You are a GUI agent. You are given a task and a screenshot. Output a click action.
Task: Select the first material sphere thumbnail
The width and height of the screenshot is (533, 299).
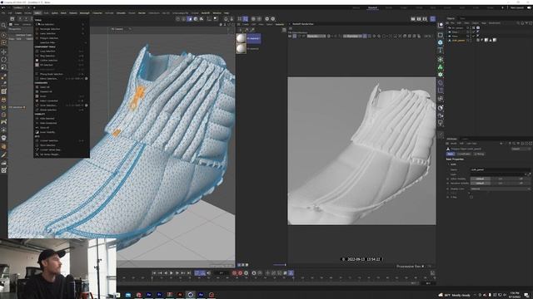[241, 38]
